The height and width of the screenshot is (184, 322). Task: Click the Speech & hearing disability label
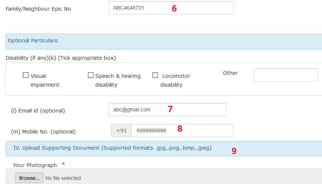(x=118, y=80)
